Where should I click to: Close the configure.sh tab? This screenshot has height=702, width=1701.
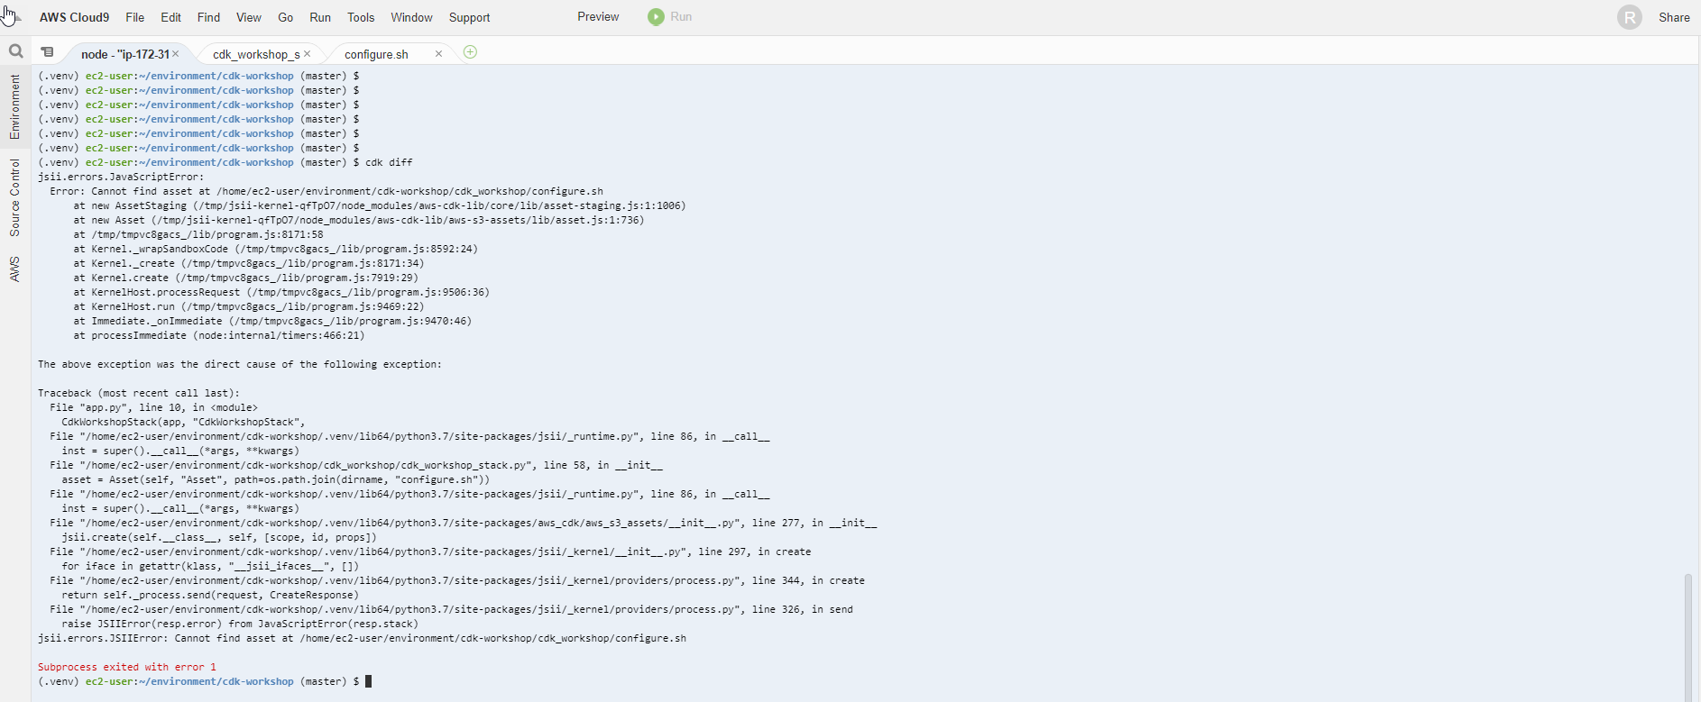point(439,54)
